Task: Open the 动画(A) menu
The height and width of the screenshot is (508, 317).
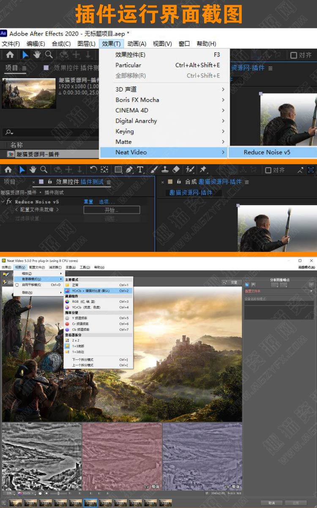Action: (137, 44)
